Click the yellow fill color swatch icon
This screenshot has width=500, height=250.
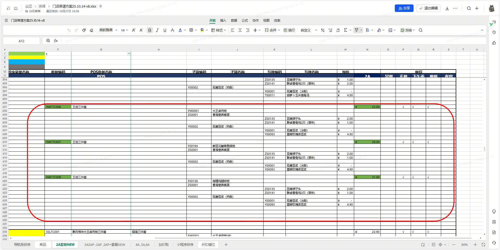pyautogui.click(x=202, y=30)
